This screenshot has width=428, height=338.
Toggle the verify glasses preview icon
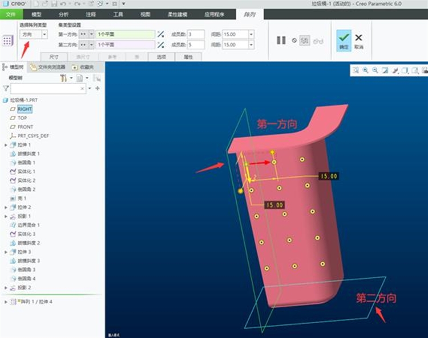[318, 41]
